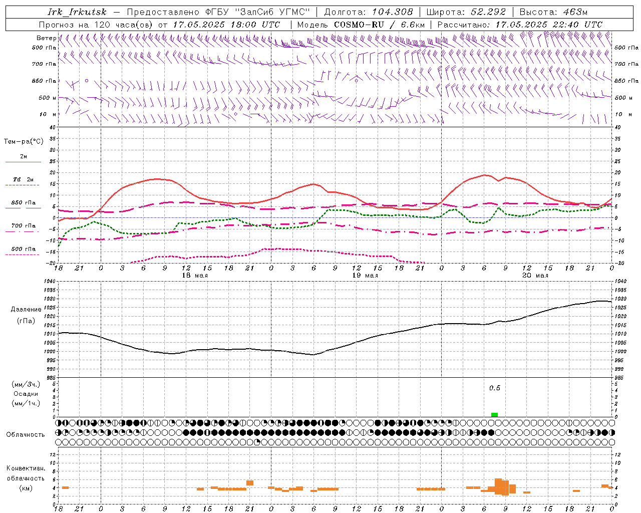Click the "18 мая" date label
The height and width of the screenshot is (513, 641).
(x=195, y=276)
